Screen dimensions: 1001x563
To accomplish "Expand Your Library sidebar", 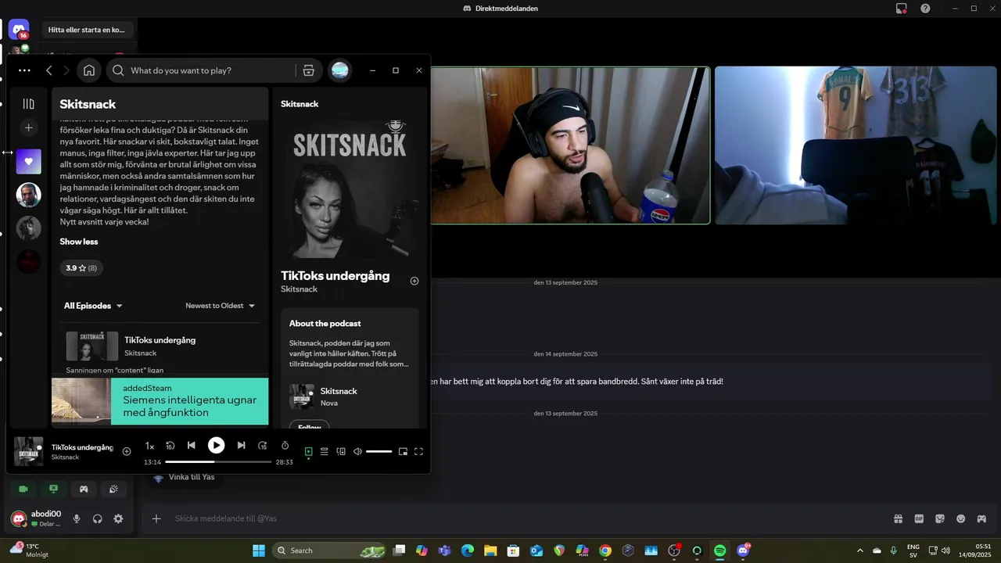I will (x=29, y=104).
